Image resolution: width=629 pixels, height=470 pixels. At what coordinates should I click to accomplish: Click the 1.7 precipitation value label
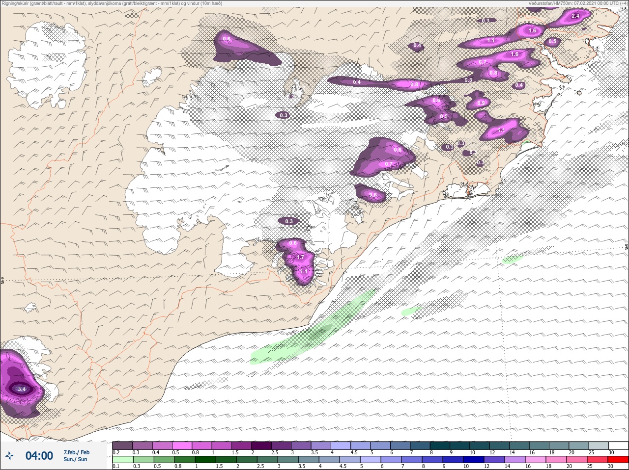pos(301,257)
